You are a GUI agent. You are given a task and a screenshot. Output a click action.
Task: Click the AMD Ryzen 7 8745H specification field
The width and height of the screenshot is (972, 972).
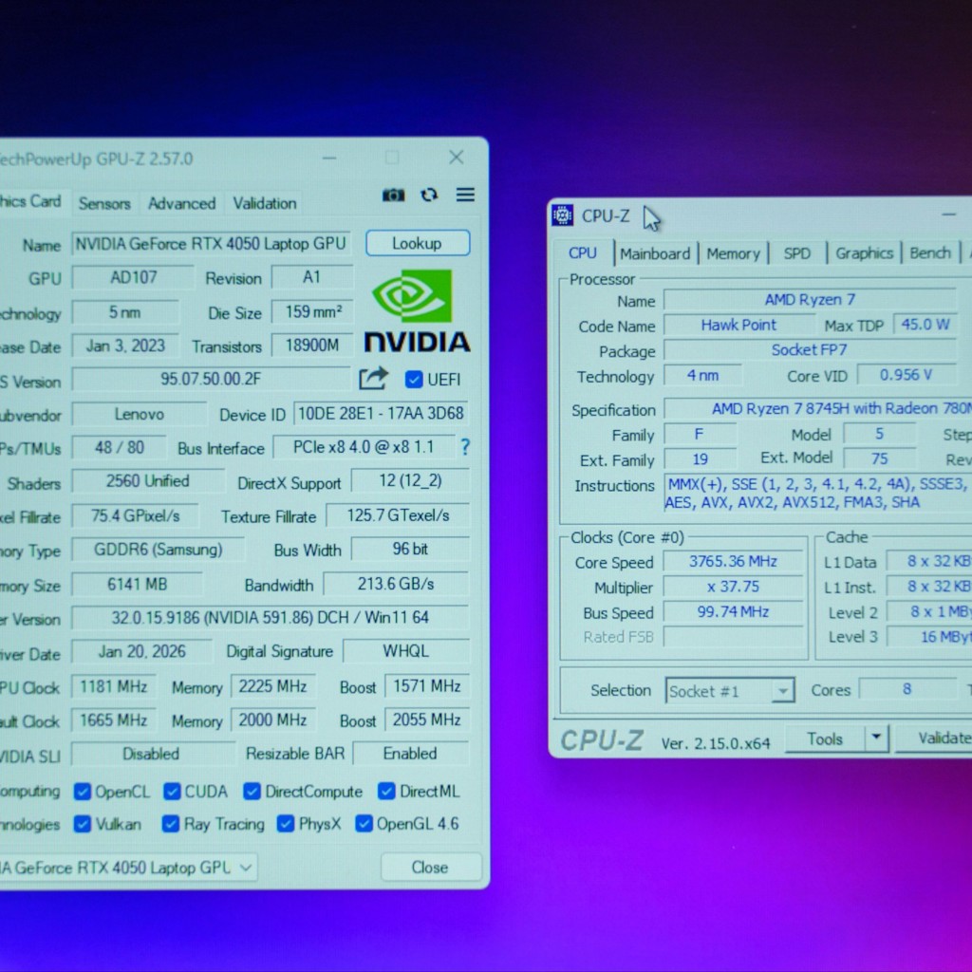(818, 409)
